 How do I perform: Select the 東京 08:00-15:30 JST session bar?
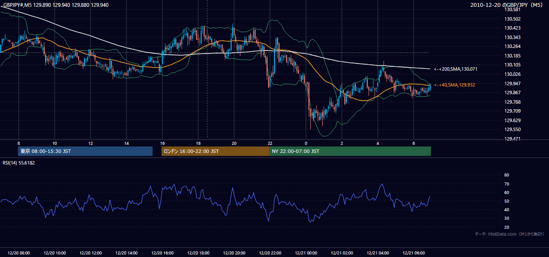[x=85, y=151]
